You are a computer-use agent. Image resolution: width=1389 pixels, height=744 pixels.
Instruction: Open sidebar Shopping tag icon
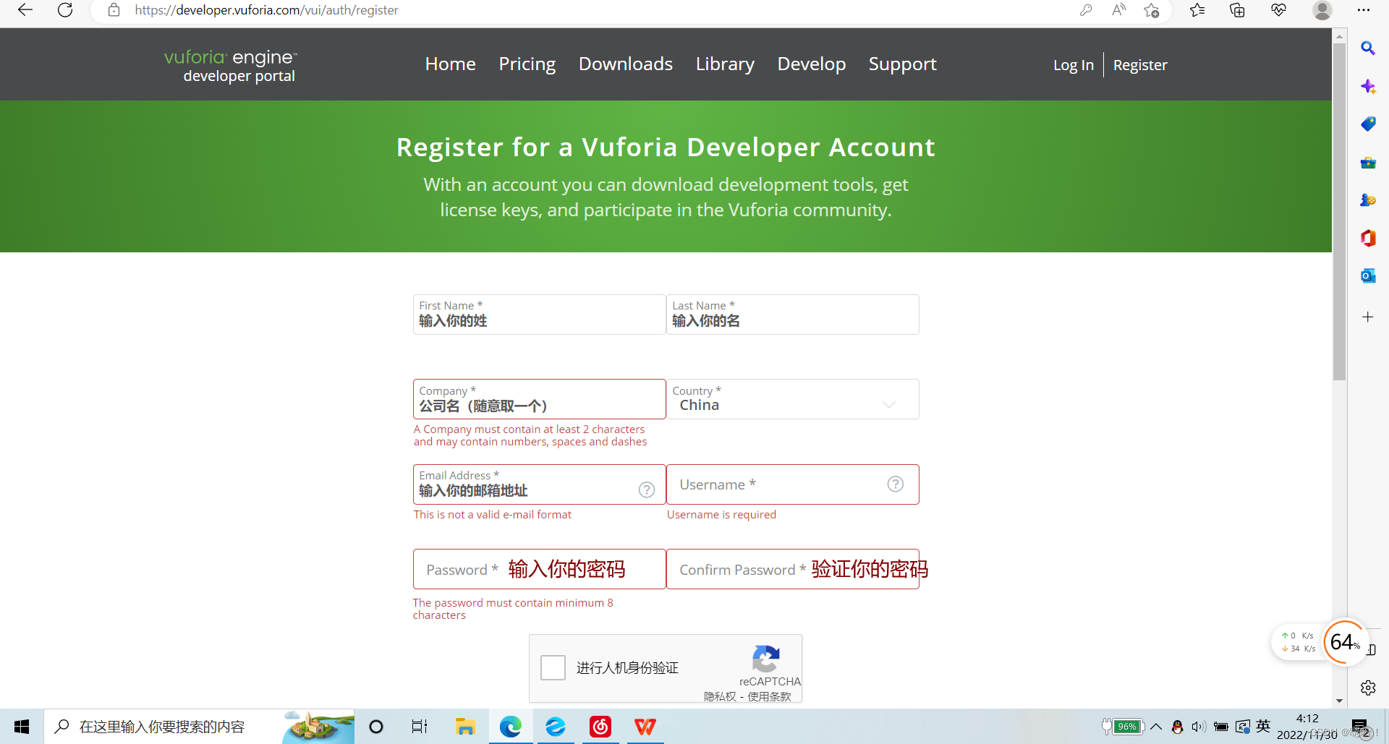tap(1368, 124)
